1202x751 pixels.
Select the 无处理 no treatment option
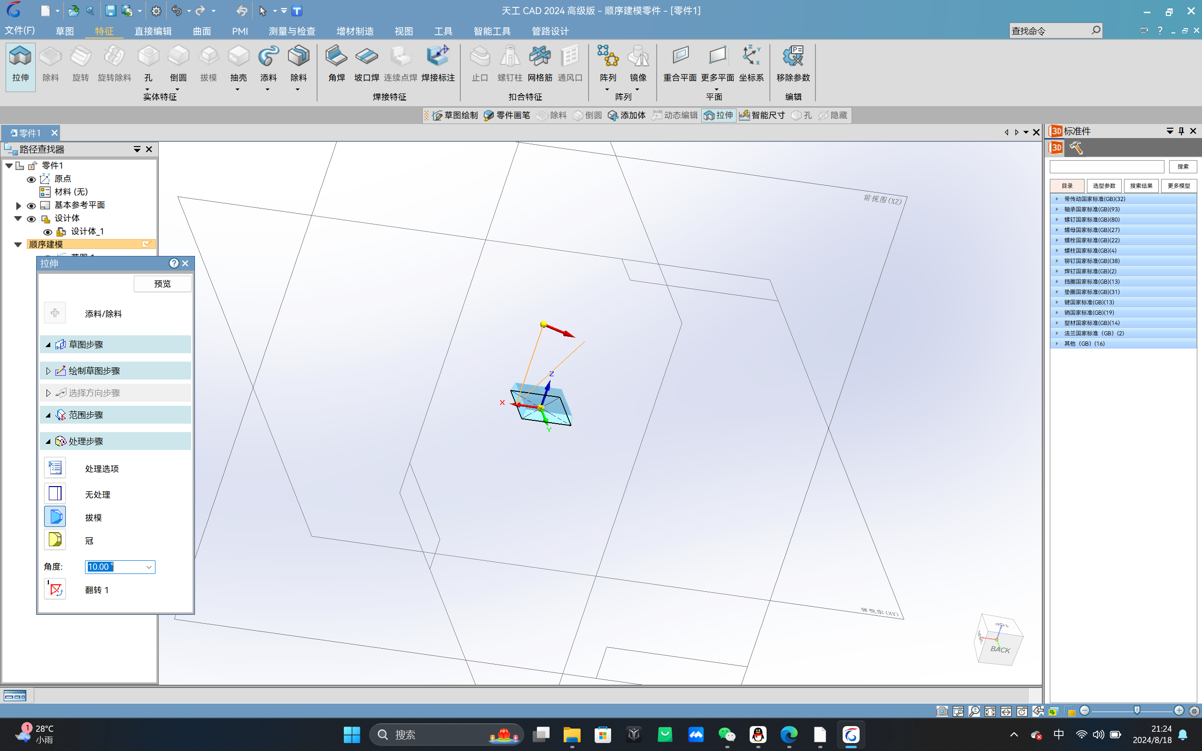(55, 494)
